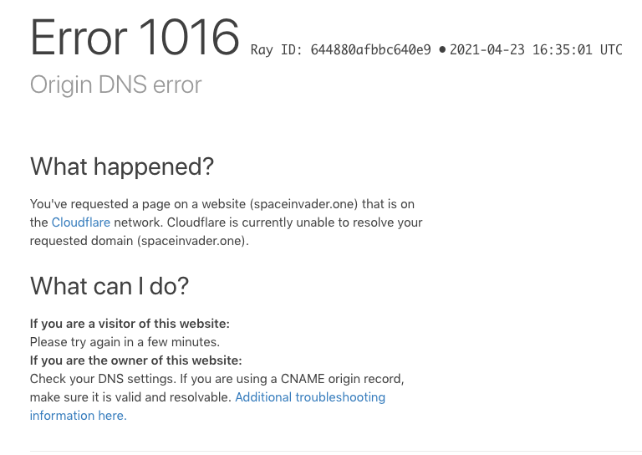Open the Cloudflare link
The width and height of the screenshot is (642, 455).
(80, 222)
